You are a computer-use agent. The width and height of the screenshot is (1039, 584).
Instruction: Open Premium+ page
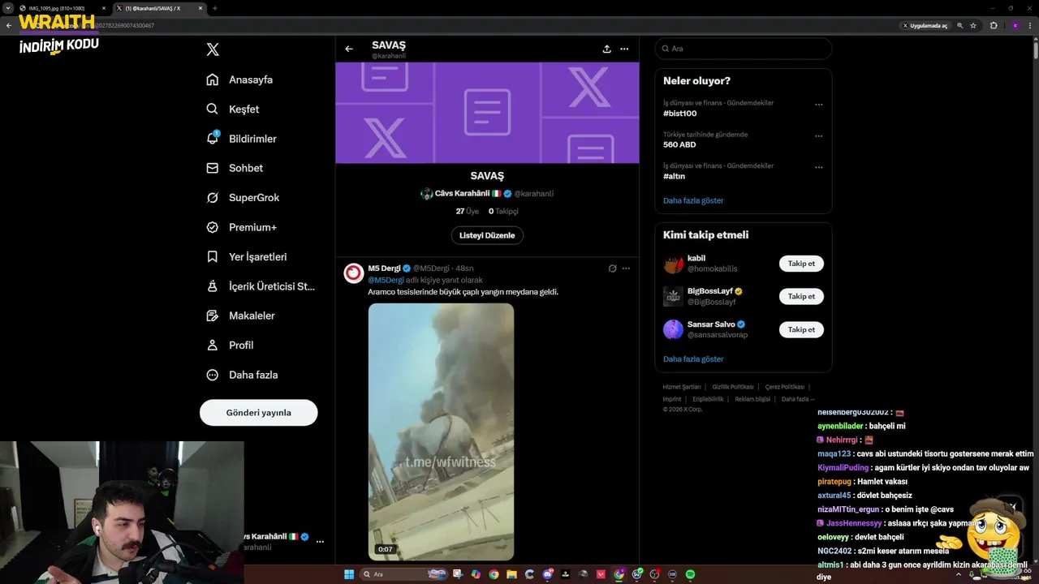tap(241, 227)
